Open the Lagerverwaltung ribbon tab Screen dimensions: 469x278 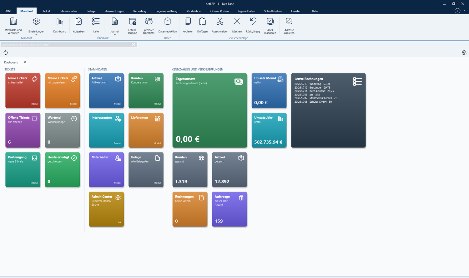tap(166, 11)
